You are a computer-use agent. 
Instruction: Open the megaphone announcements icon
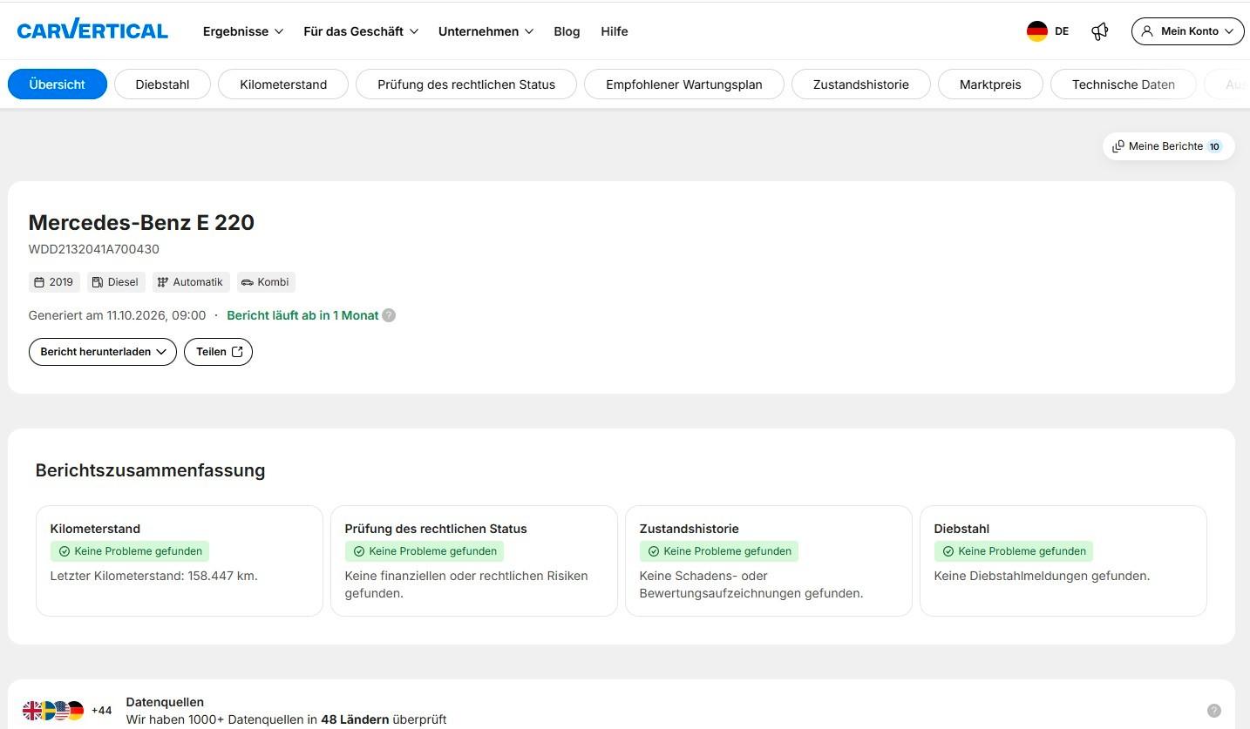[x=1100, y=31]
